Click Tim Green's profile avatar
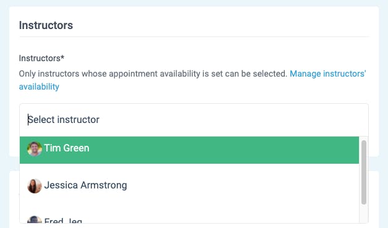This screenshot has width=388, height=228. [x=35, y=149]
